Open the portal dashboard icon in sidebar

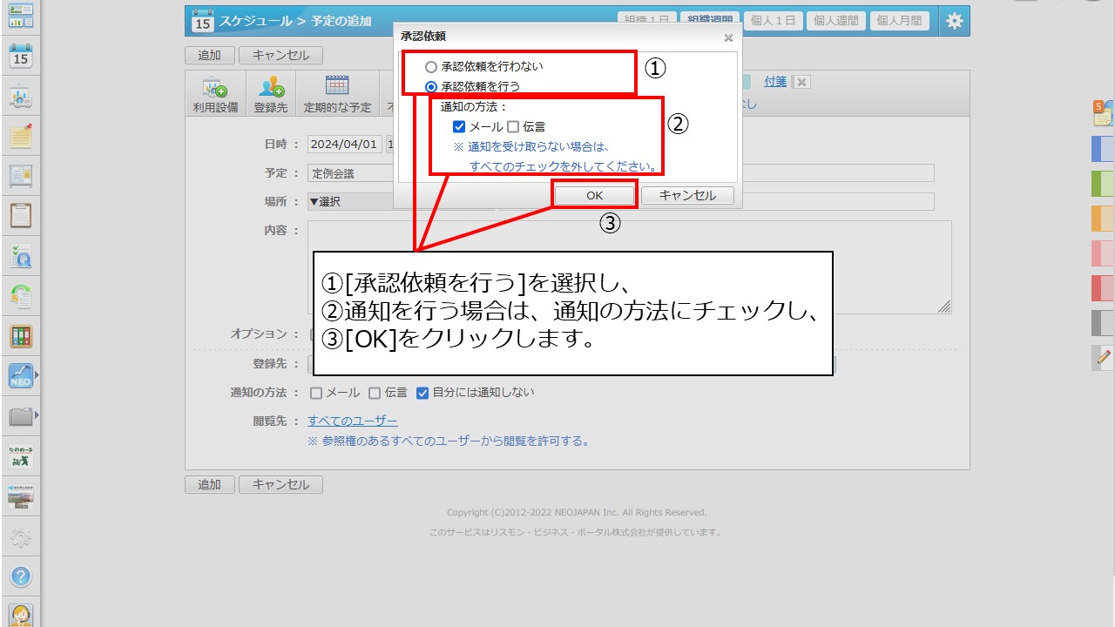(x=20, y=14)
